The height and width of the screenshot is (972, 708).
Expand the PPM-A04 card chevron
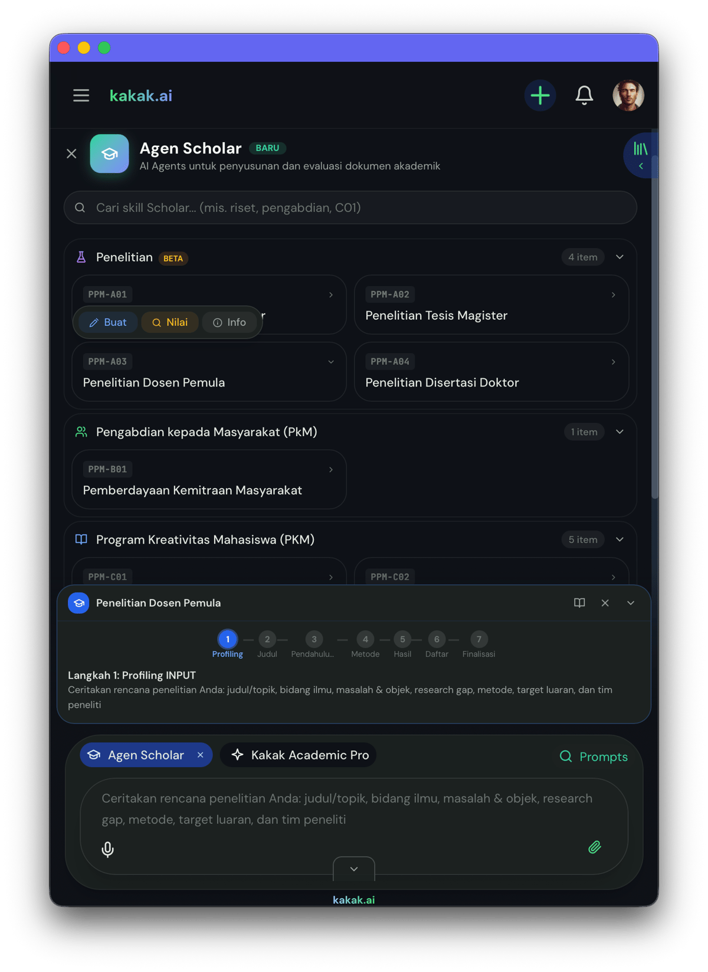point(614,362)
